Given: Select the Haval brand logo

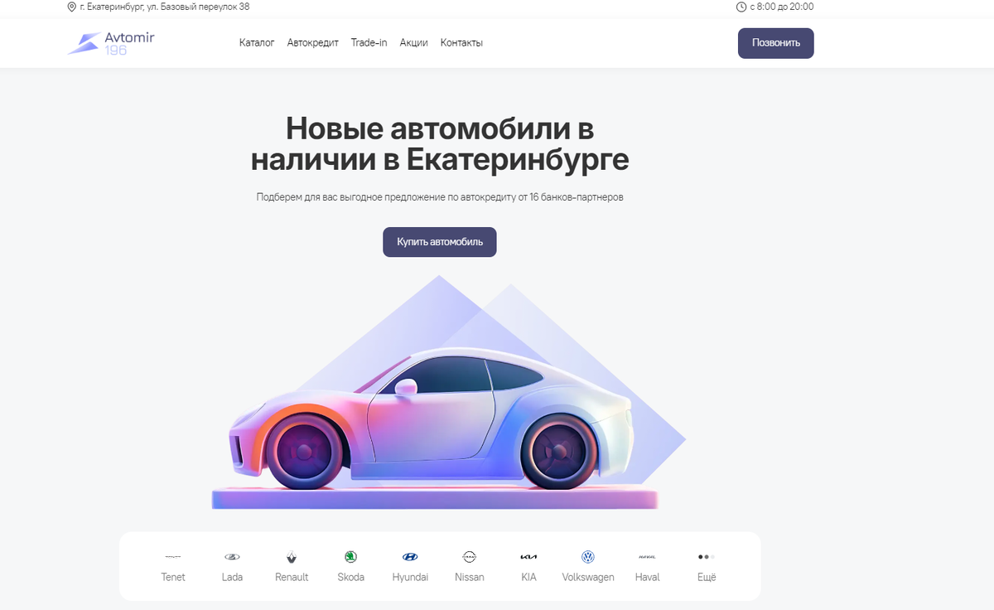Looking at the screenshot, I should (647, 557).
